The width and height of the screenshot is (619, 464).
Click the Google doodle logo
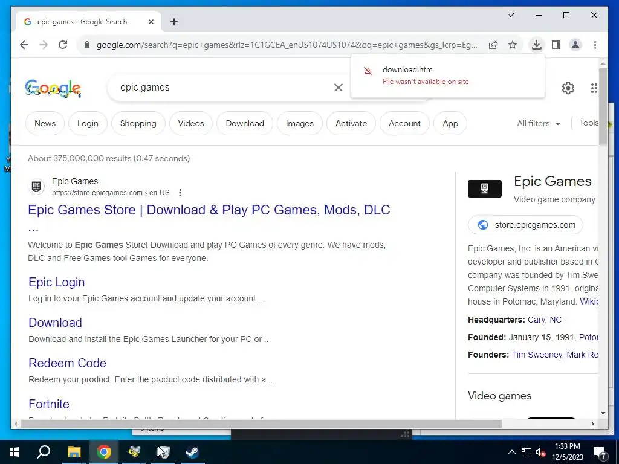point(53,88)
